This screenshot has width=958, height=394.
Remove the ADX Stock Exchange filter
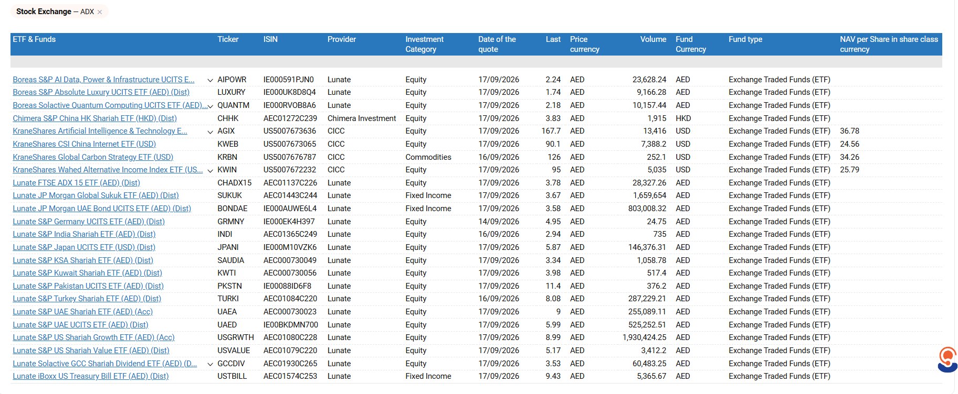tap(100, 12)
